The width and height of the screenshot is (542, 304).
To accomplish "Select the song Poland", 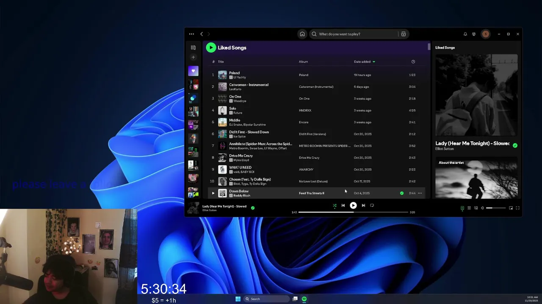I will tap(234, 73).
